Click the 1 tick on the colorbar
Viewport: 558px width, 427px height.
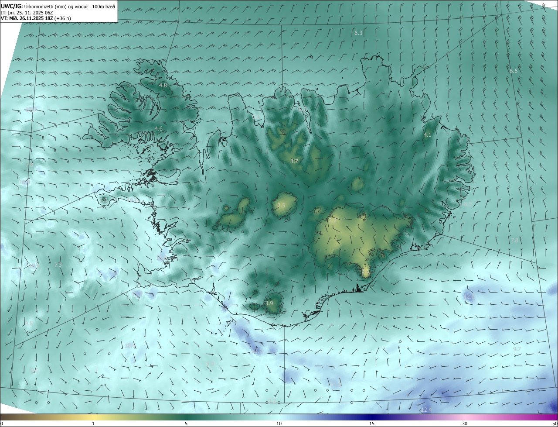[93, 424]
